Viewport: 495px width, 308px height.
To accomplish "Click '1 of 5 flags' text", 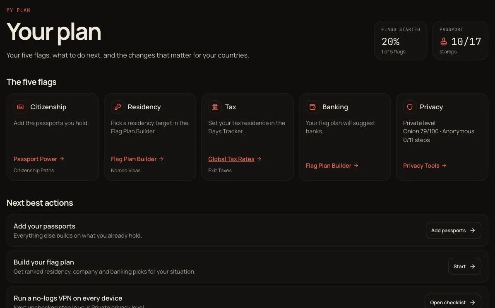I will pos(393,51).
